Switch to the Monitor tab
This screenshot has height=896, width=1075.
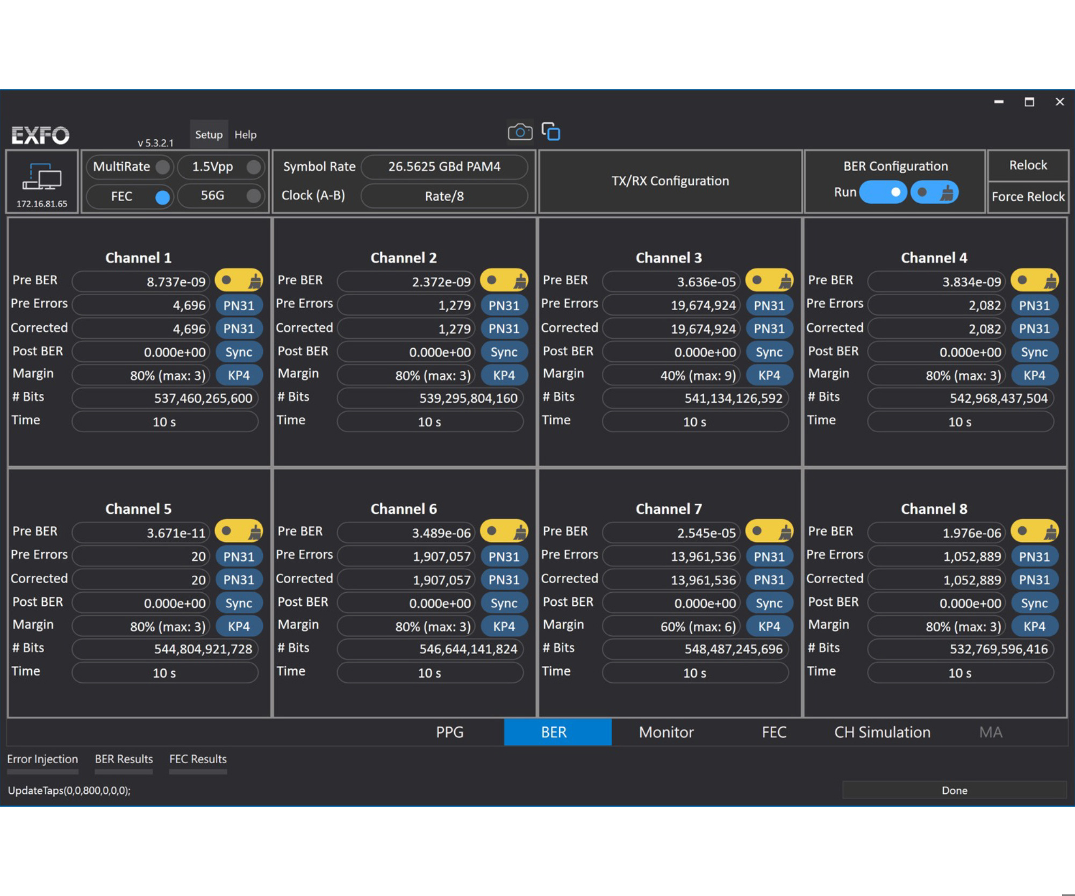tap(665, 732)
